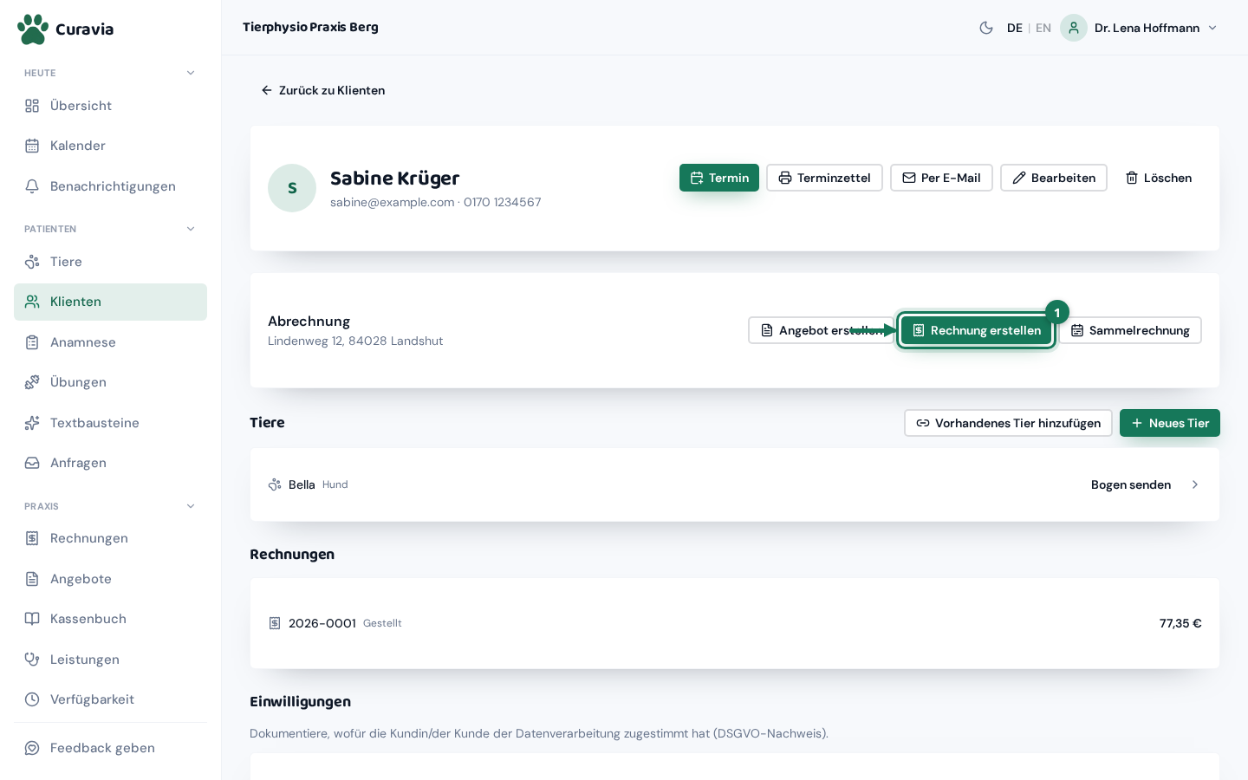The height and width of the screenshot is (780, 1248).
Task: Click the Terminzettel print button
Action: [824, 178]
